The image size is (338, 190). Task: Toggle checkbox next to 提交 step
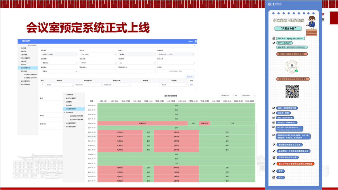click(274, 178)
